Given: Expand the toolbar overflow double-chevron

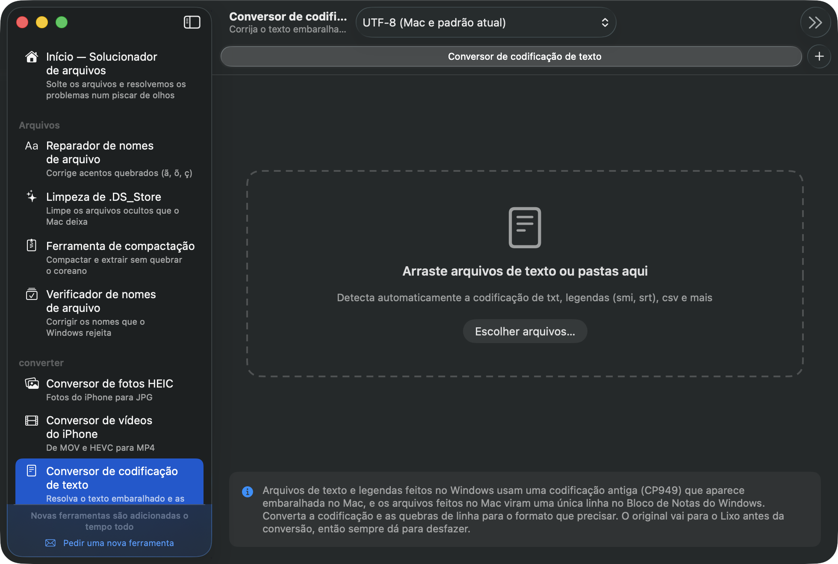Looking at the screenshot, I should coord(815,22).
